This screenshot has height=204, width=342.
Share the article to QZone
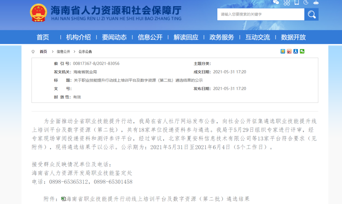pyautogui.click(x=283, y=51)
